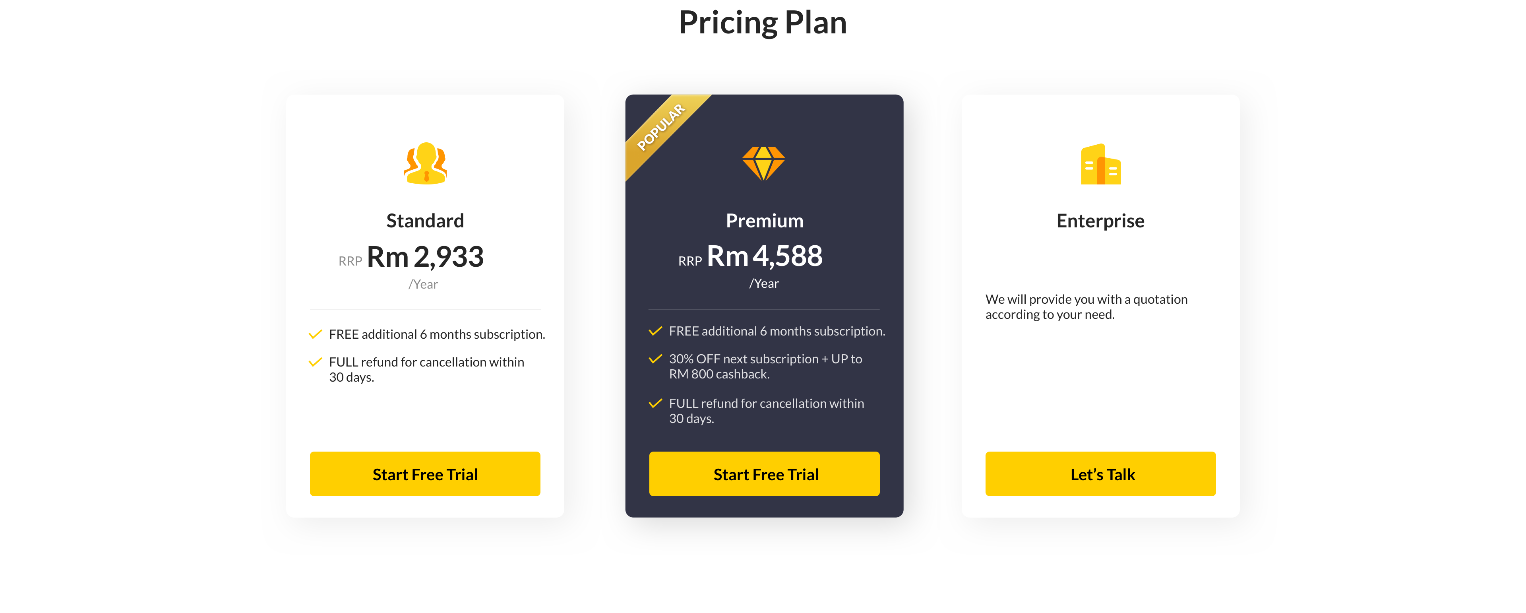Select the Enterprise plan title
The width and height of the screenshot is (1526, 613).
point(1100,221)
